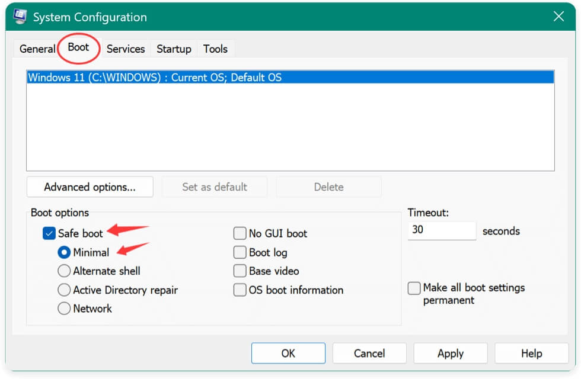Enable the No GUI boot checkbox
The height and width of the screenshot is (379, 581).
[240, 233]
